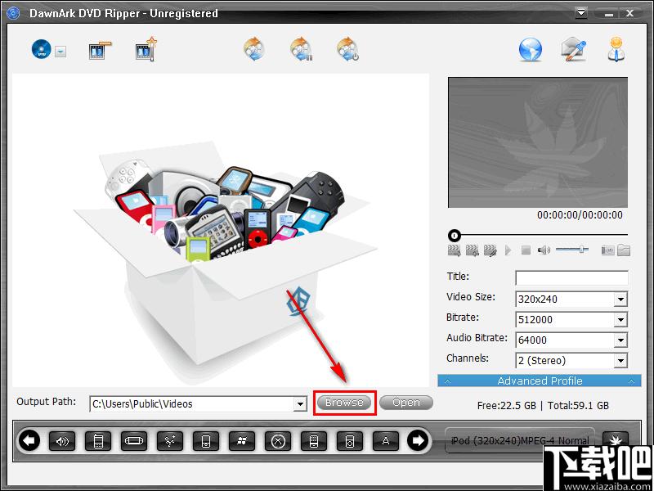Image resolution: width=654 pixels, height=491 pixels.
Task: Open the snapshot folder icon
Action: point(624,250)
